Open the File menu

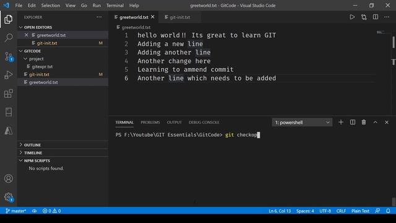pyautogui.click(x=19, y=6)
